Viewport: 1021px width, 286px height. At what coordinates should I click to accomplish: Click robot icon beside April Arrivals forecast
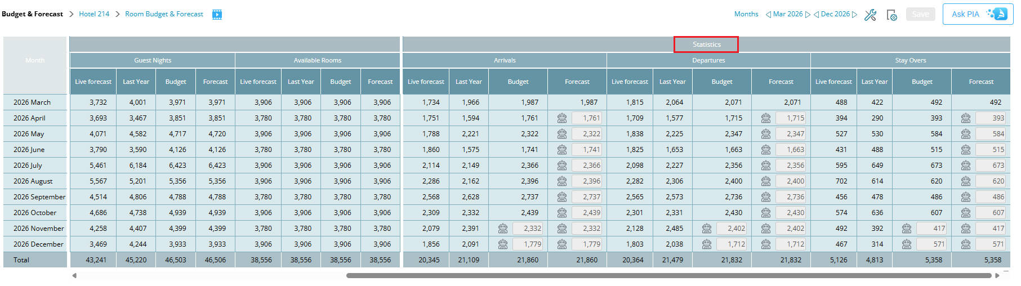coord(562,118)
